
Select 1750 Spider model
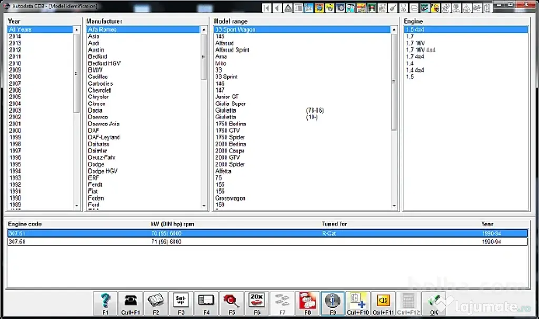(302, 137)
